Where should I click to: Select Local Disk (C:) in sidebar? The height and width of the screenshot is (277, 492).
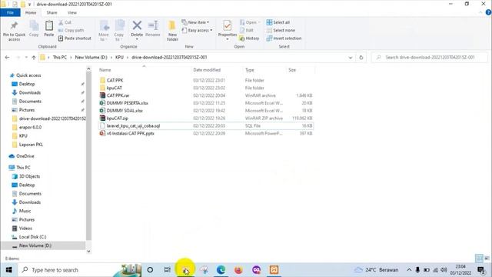pos(32,237)
